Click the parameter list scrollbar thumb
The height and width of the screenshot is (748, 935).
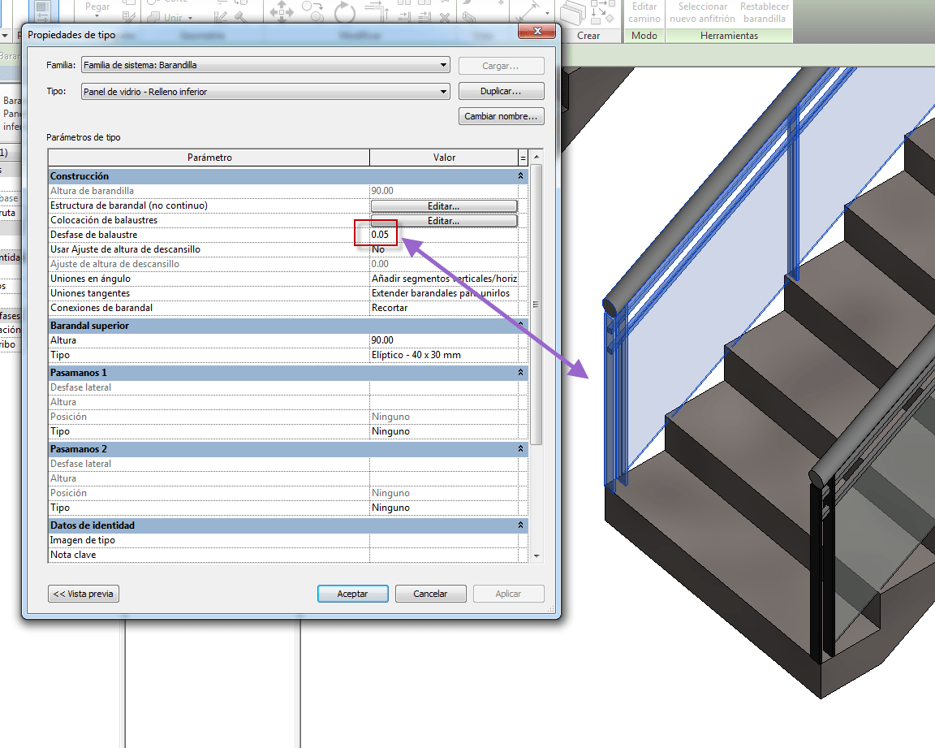(x=536, y=305)
